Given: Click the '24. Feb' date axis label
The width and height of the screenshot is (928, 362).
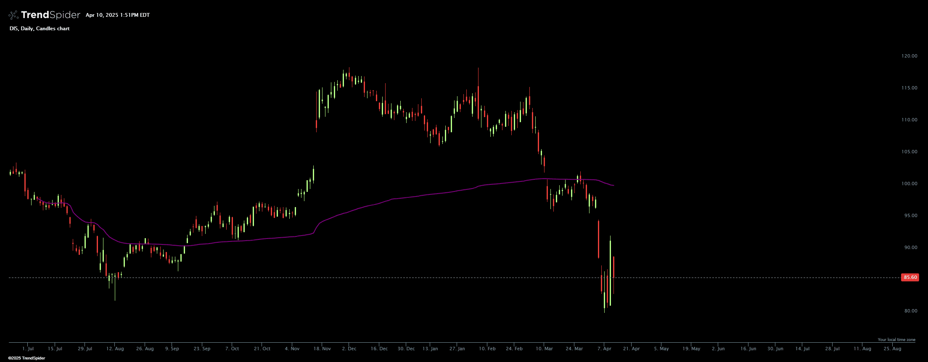Looking at the screenshot, I should [514, 349].
